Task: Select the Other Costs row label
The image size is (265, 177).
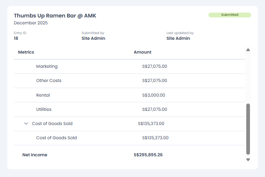Action: 49,80
